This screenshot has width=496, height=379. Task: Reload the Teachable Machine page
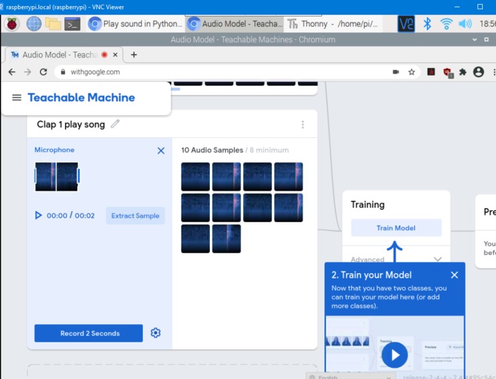coord(43,72)
